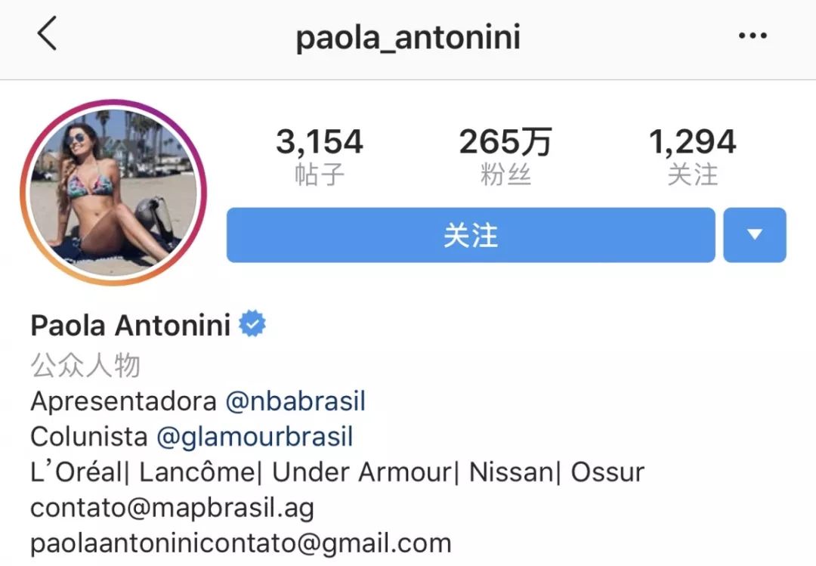The image size is (816, 566).
Task: Tap the paola_antonini username title
Action: click(x=408, y=38)
